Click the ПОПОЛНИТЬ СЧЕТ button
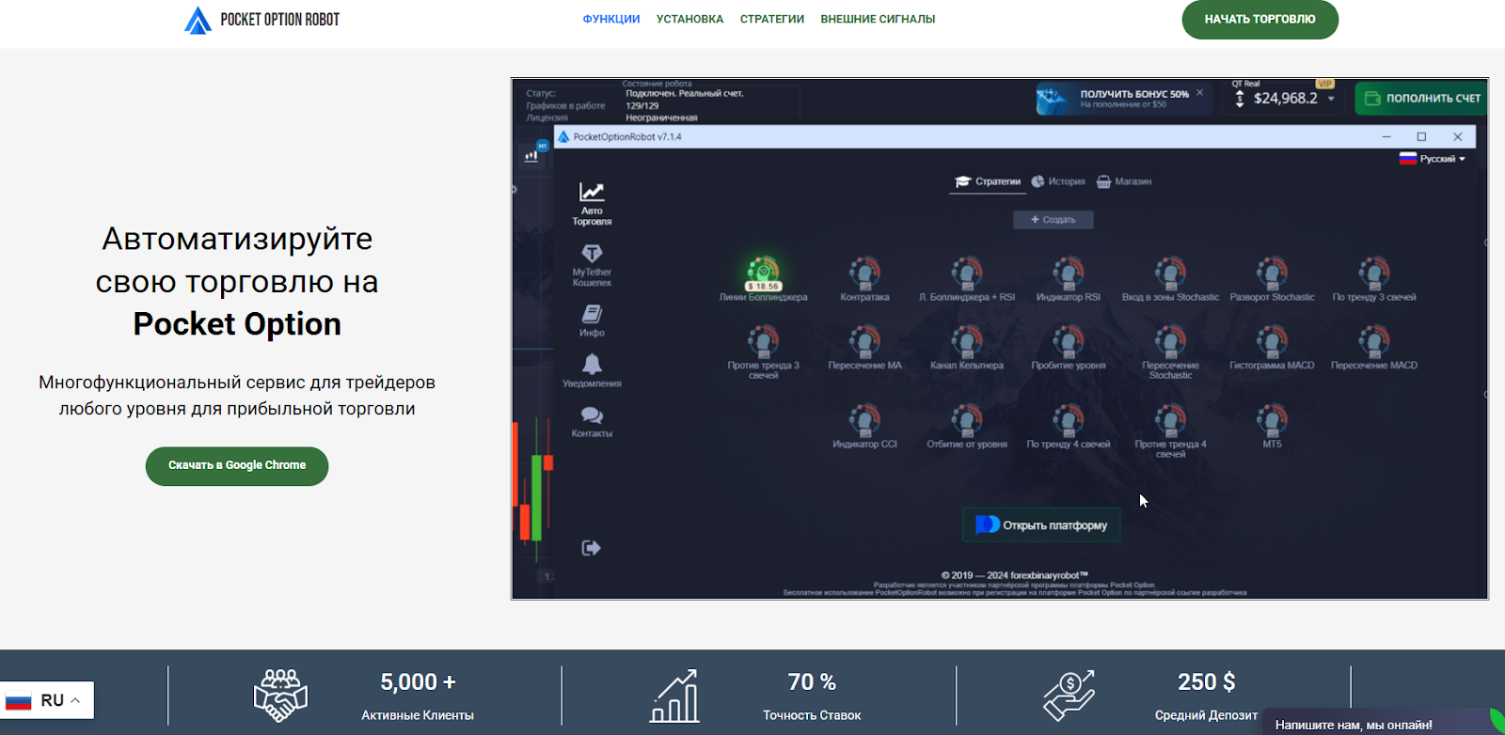1505x735 pixels. pyautogui.click(x=1421, y=99)
